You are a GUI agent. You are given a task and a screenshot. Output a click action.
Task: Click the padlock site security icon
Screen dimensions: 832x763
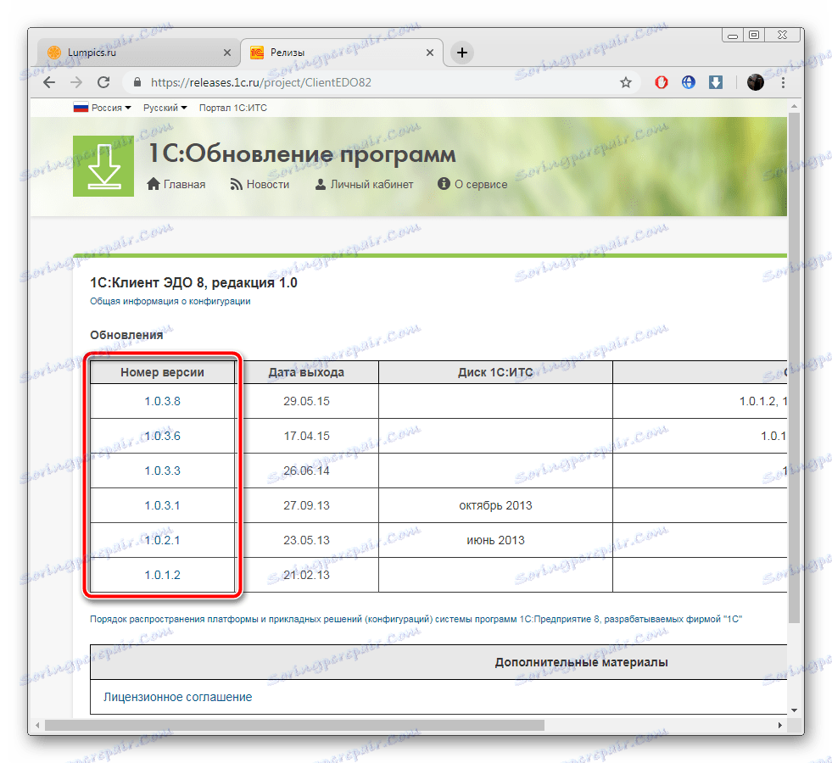(137, 82)
